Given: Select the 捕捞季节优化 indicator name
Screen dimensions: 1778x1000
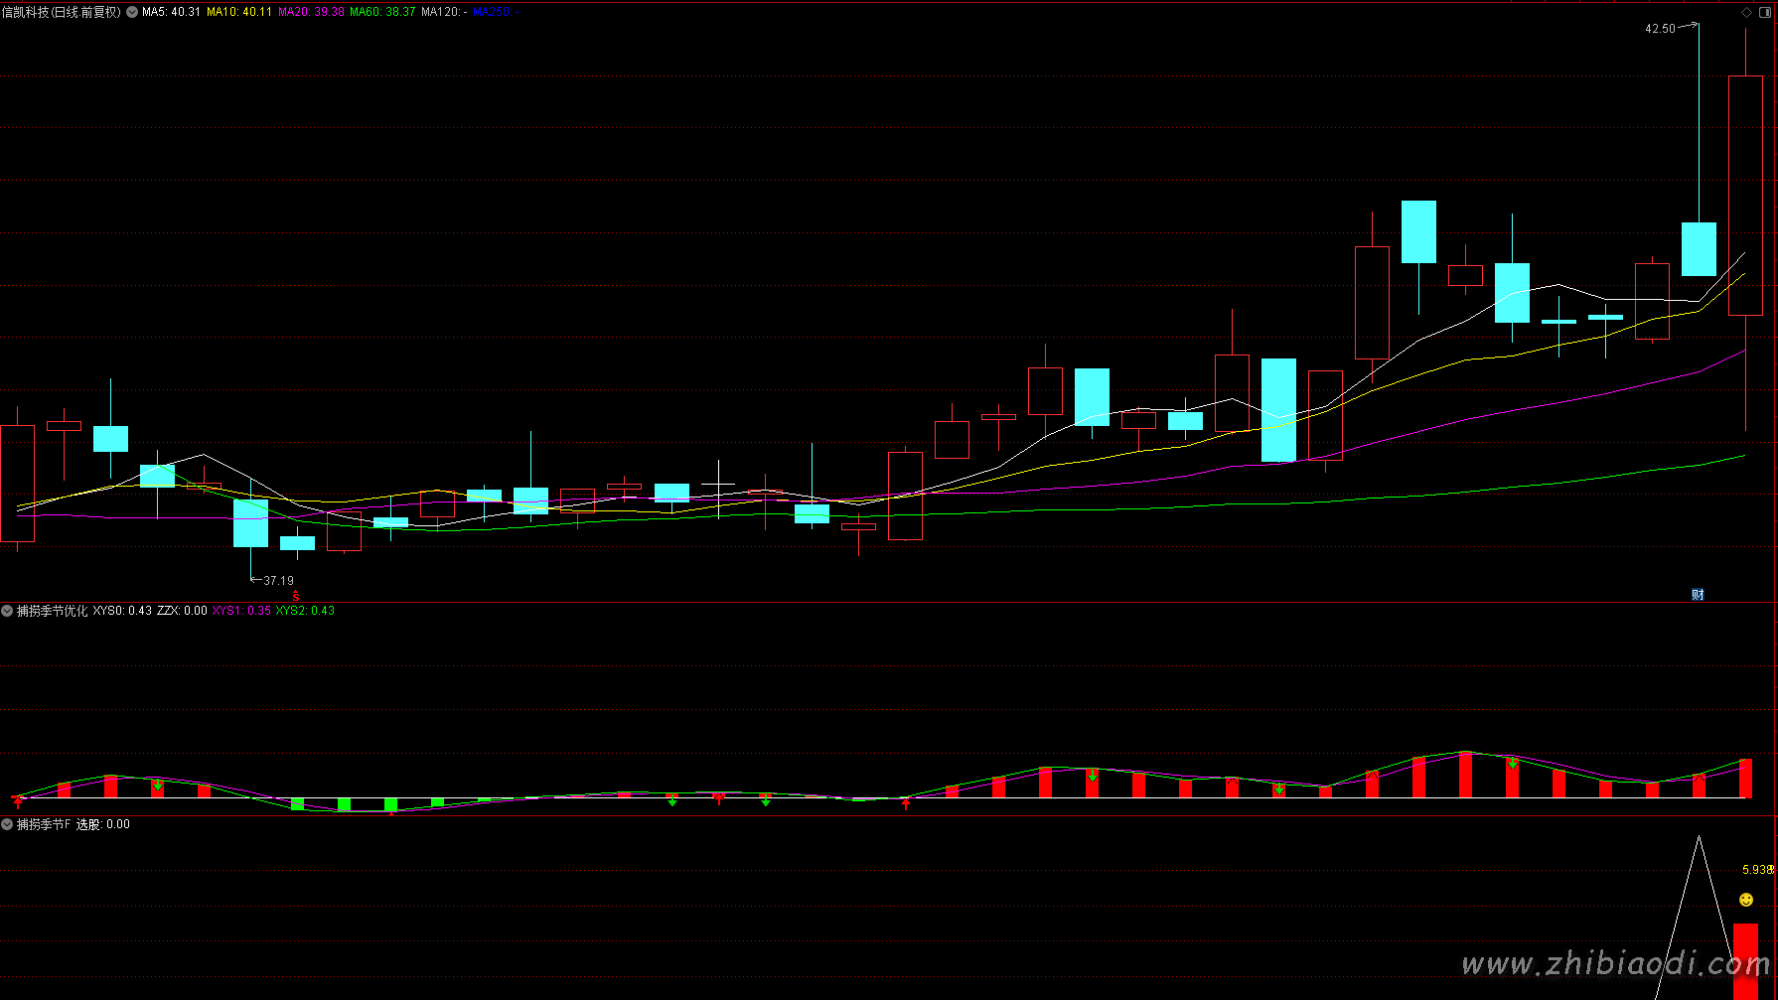Looking at the screenshot, I should [53, 611].
